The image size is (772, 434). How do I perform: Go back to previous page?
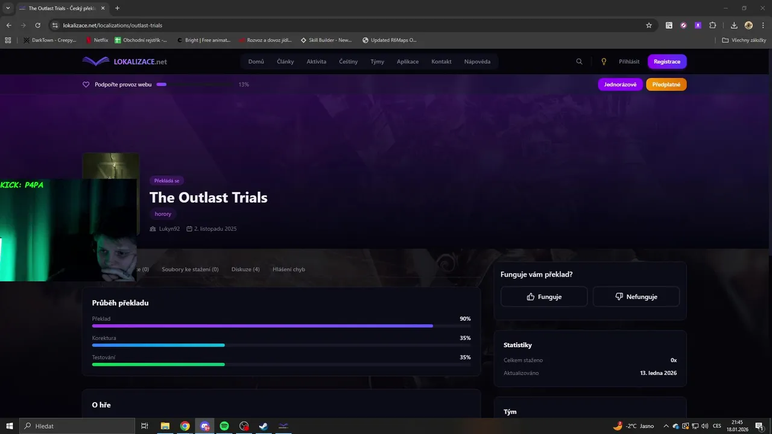point(9,25)
